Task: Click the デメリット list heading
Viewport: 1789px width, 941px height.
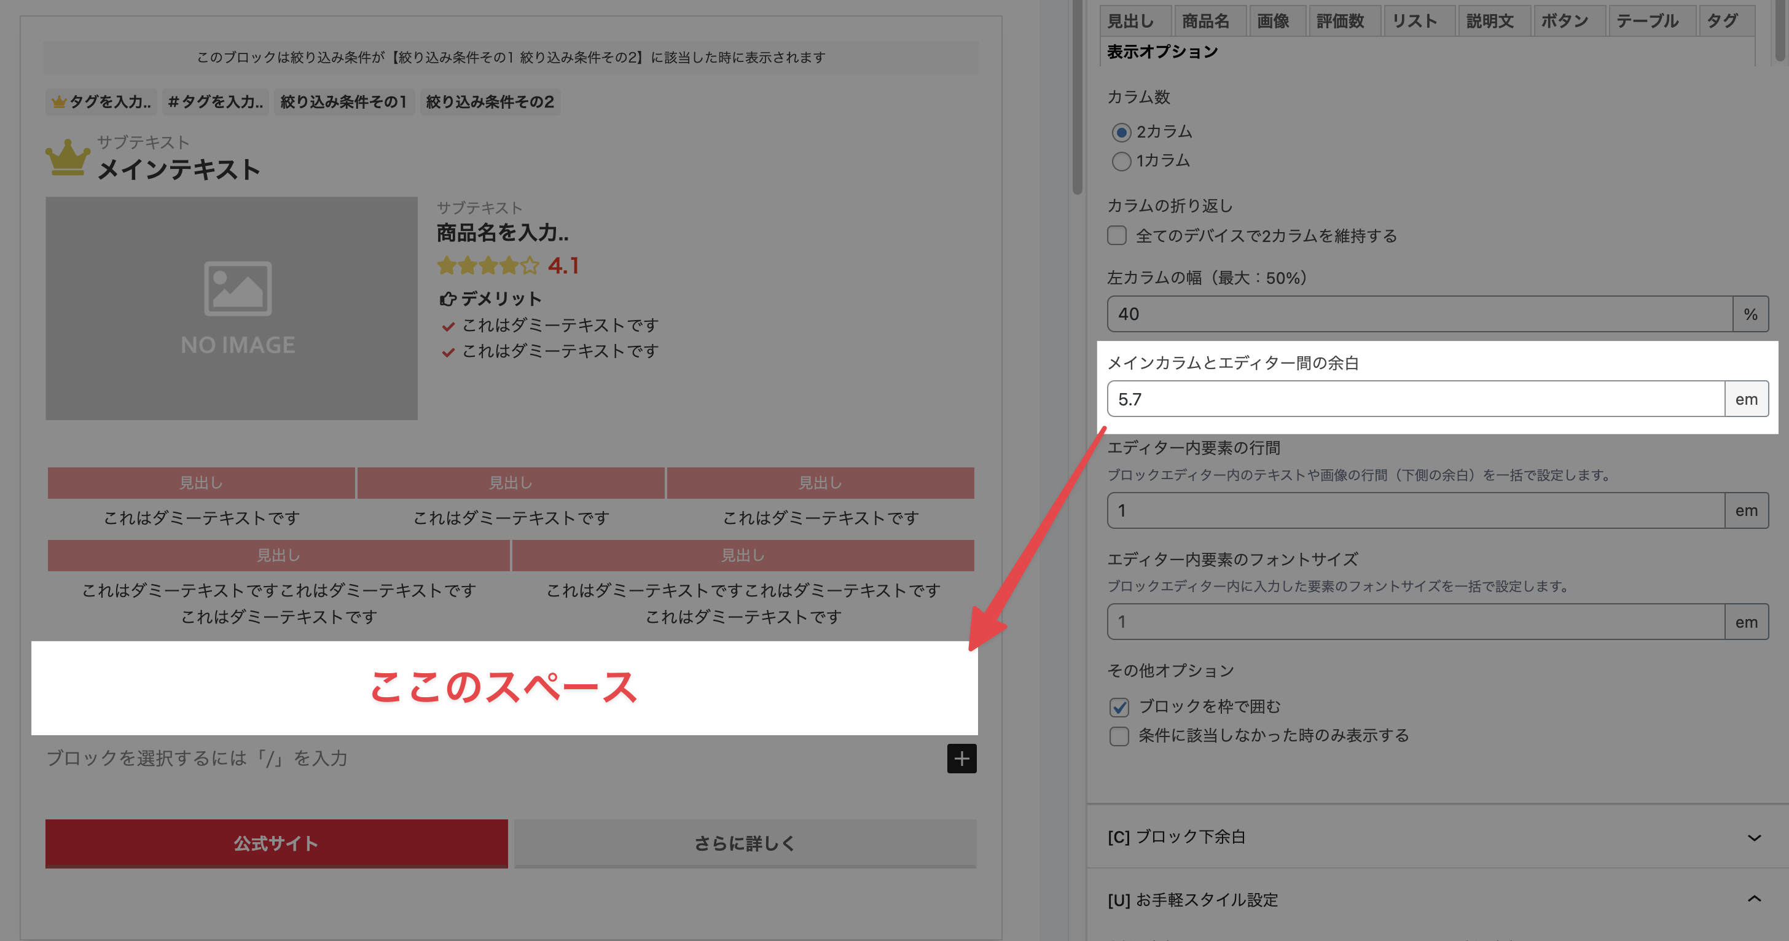Action: coord(501,299)
